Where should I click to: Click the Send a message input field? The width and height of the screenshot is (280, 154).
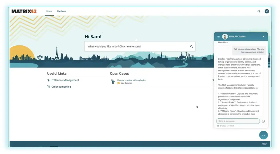(x=238, y=121)
